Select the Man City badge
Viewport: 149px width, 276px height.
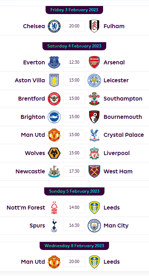(x=94, y=226)
